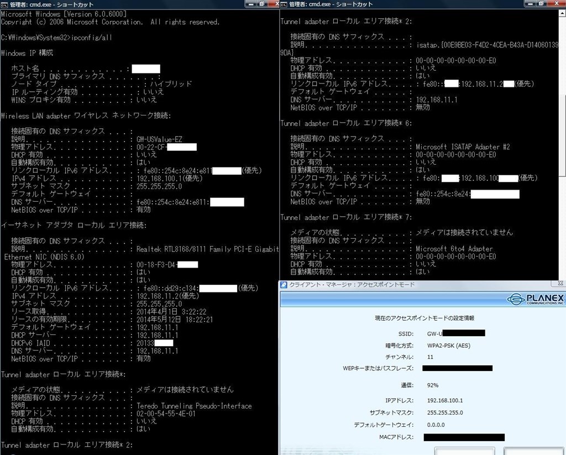Click the IPv4 address 192.168.11.2(優先)
Viewport: 566px width, 455px height.
click(168, 296)
